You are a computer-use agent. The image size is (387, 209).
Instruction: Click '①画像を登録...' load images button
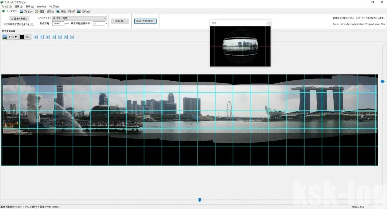point(19,19)
